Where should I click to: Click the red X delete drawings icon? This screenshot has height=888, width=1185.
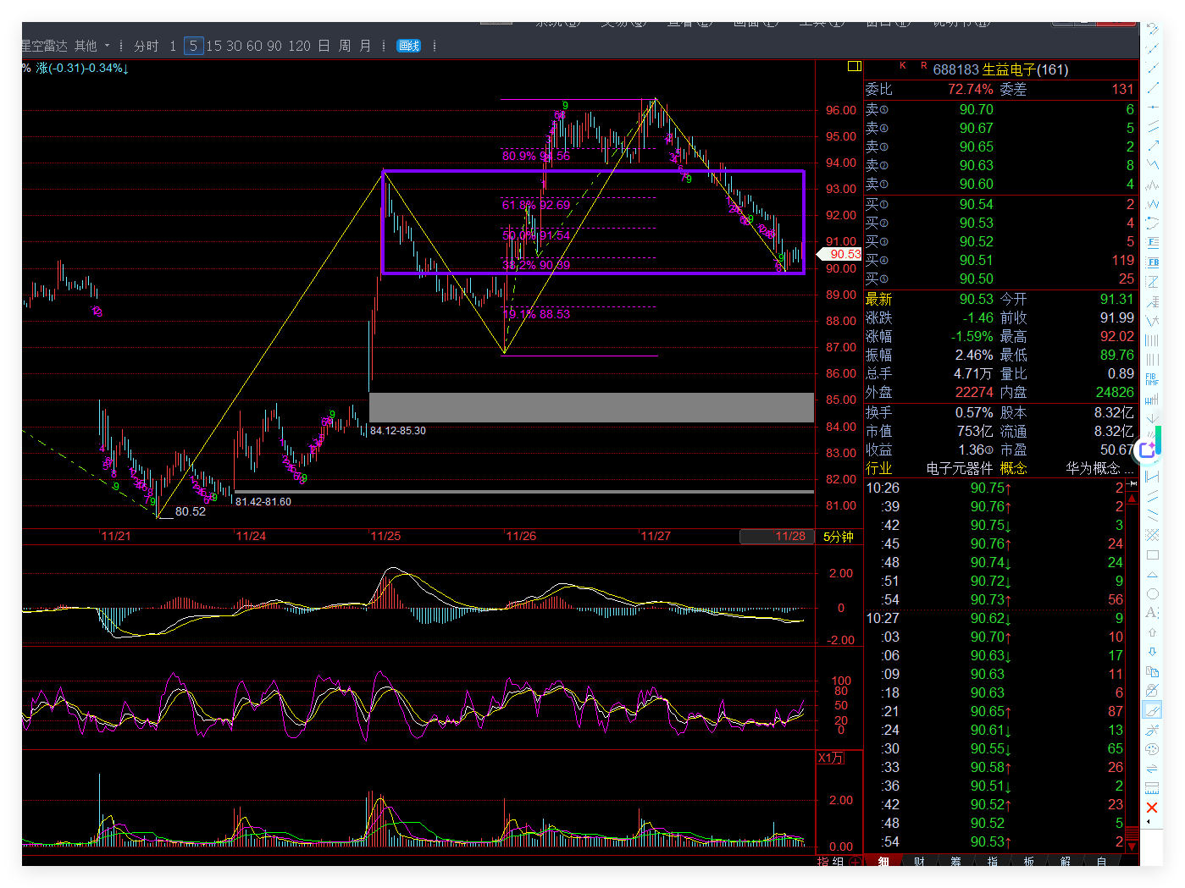pos(1152,808)
